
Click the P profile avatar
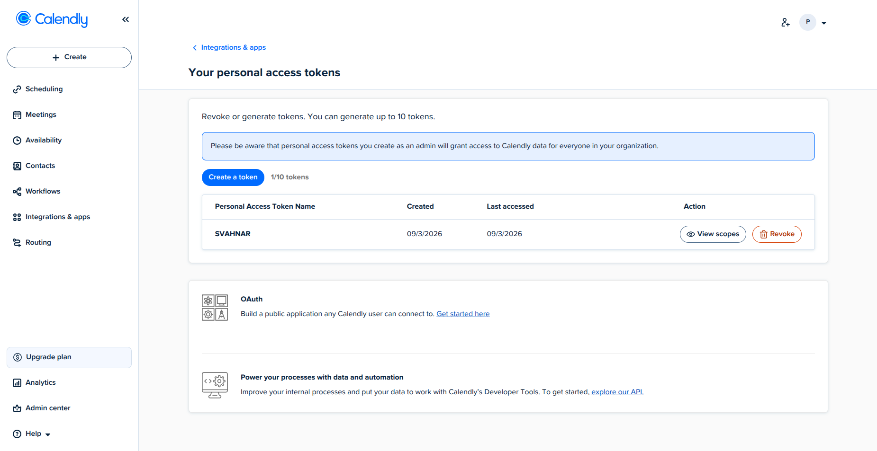pos(808,22)
